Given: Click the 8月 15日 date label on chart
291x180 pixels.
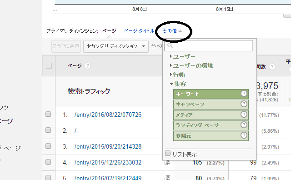Looking at the screenshot, I should [x=224, y=9].
